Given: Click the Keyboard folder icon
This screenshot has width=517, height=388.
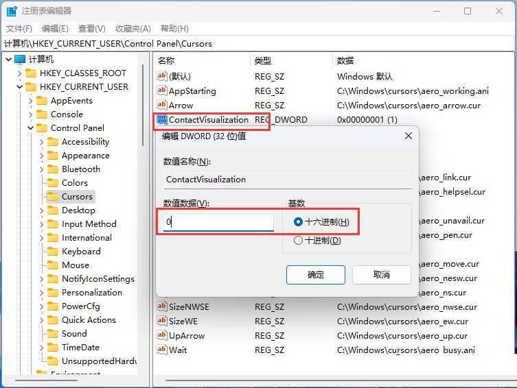Looking at the screenshot, I should point(53,252).
